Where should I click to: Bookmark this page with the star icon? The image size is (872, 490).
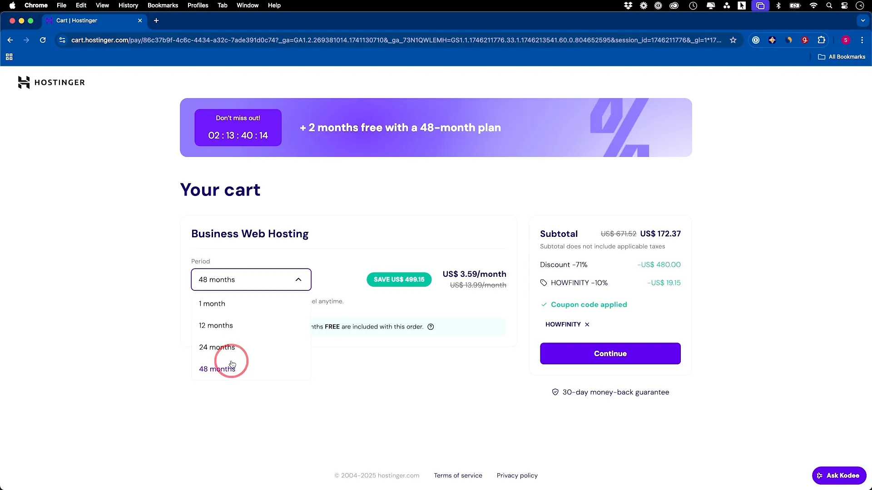pyautogui.click(x=733, y=40)
